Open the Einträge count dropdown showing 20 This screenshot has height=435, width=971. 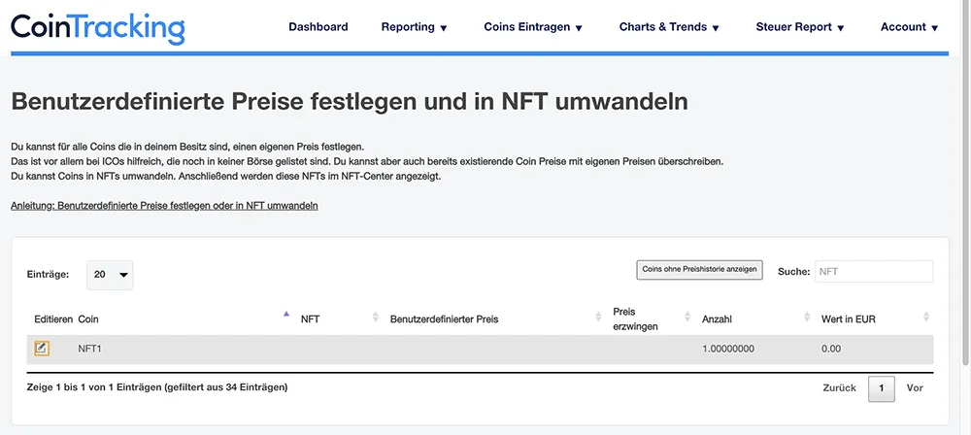click(110, 275)
